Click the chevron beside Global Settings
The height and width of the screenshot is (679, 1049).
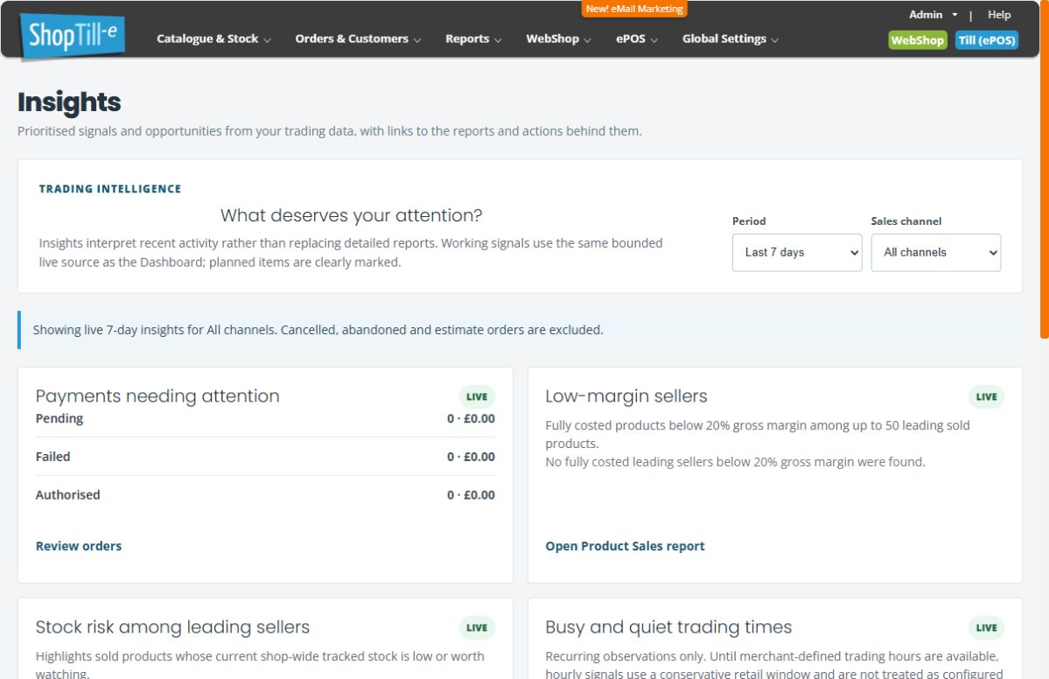774,40
